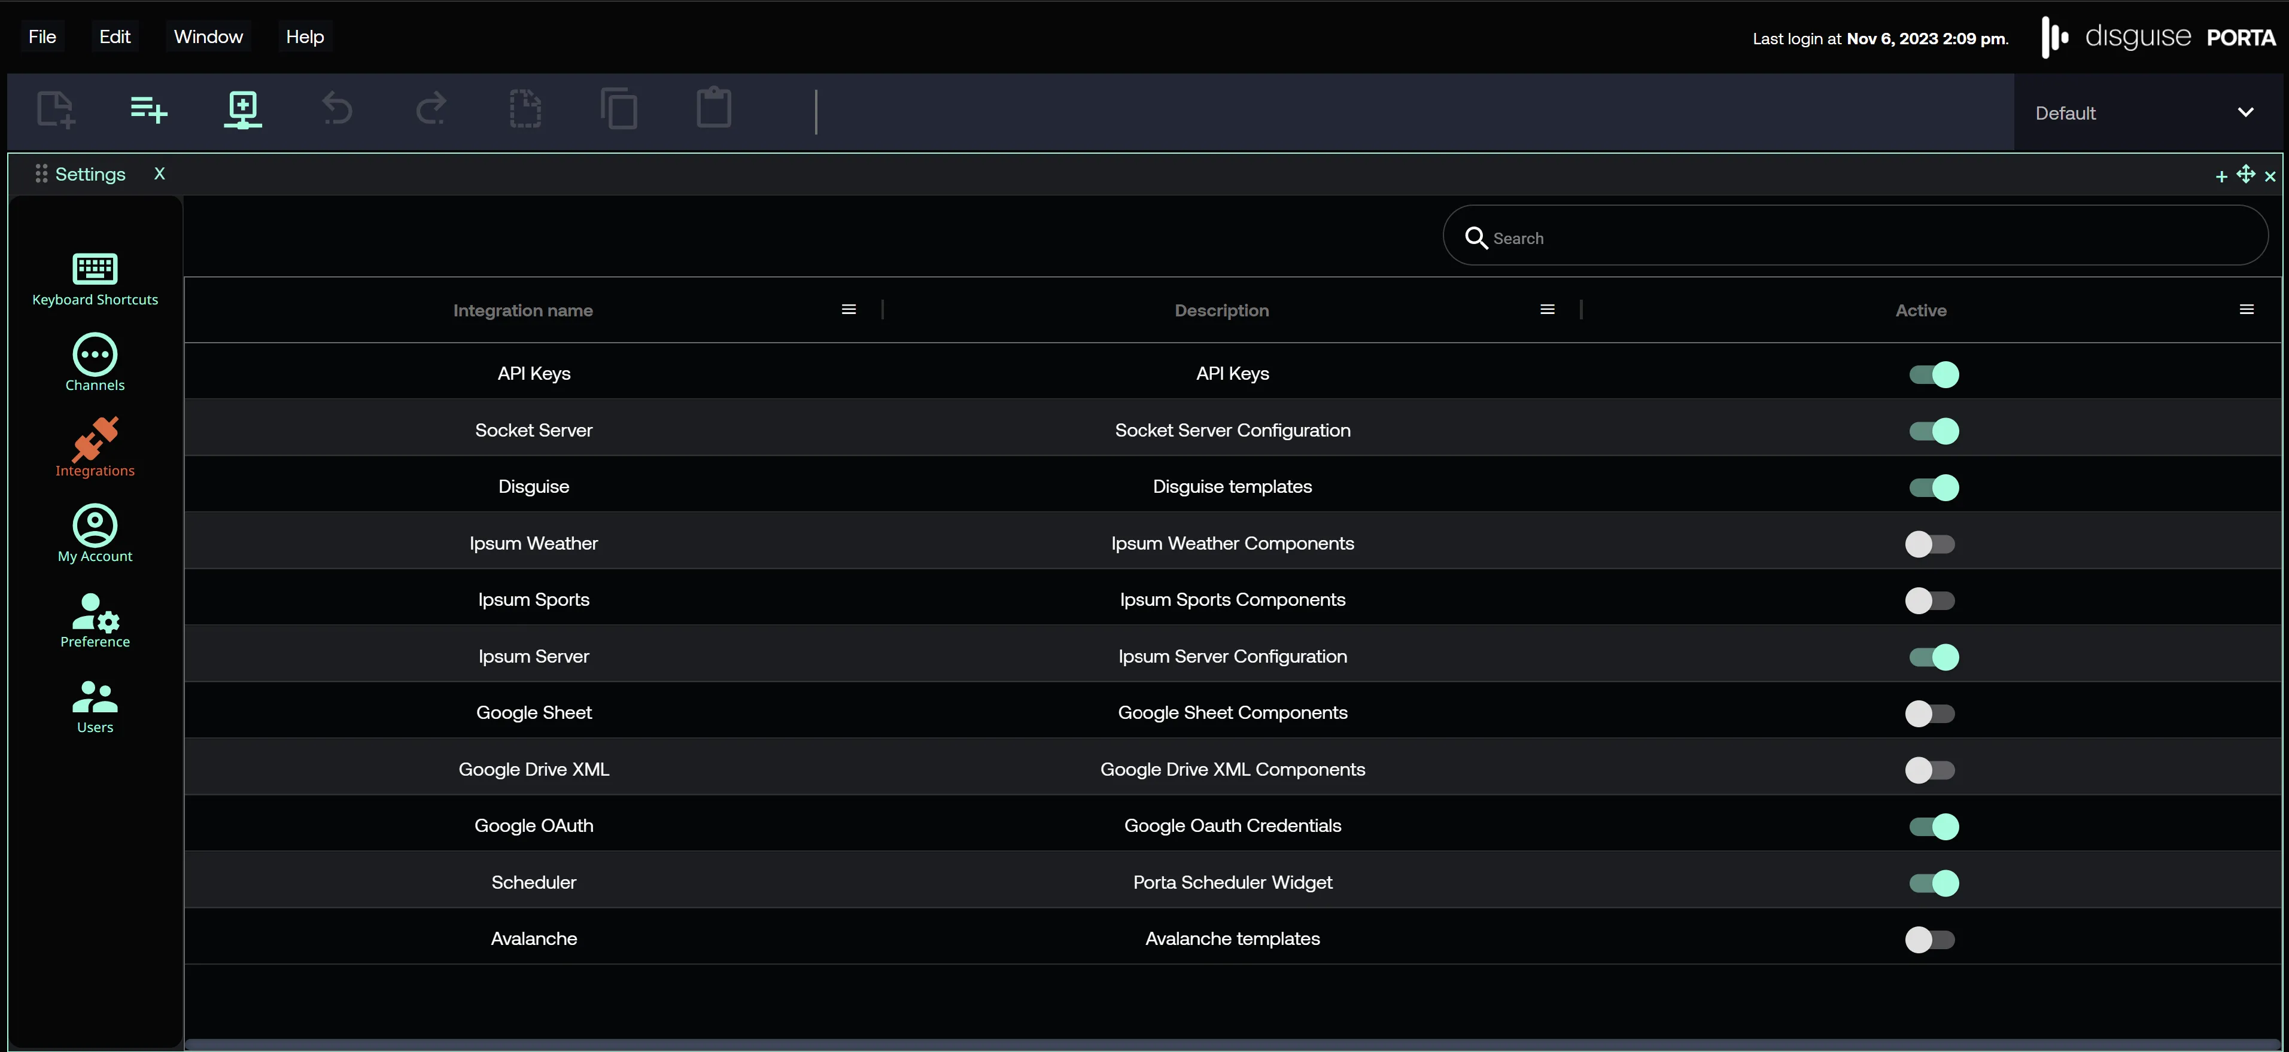Open the Edit menu
Image resolution: width=2289 pixels, height=1052 pixels.
tap(115, 36)
